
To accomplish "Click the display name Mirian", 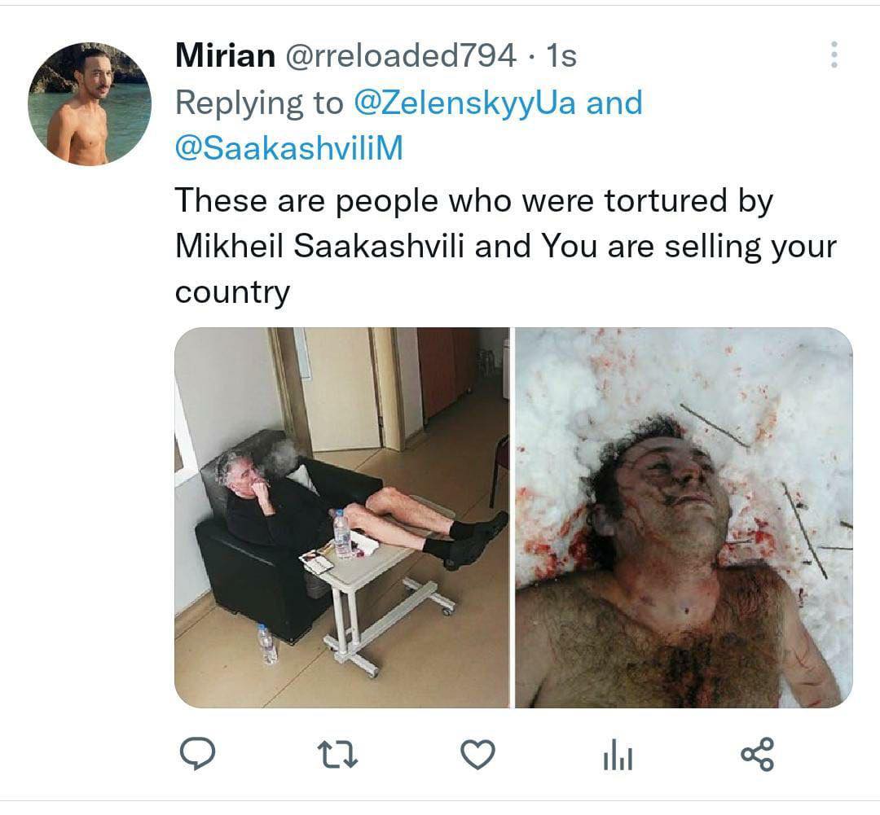I will click(225, 55).
